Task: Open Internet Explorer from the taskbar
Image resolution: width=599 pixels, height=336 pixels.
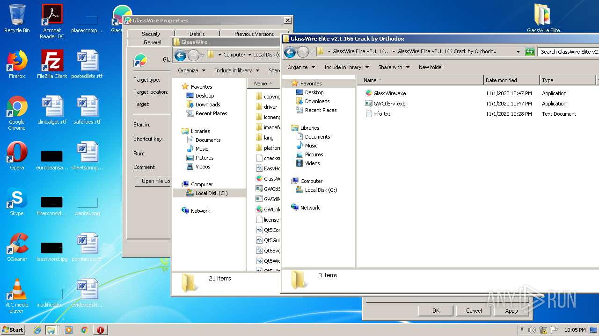Action: 37,330
